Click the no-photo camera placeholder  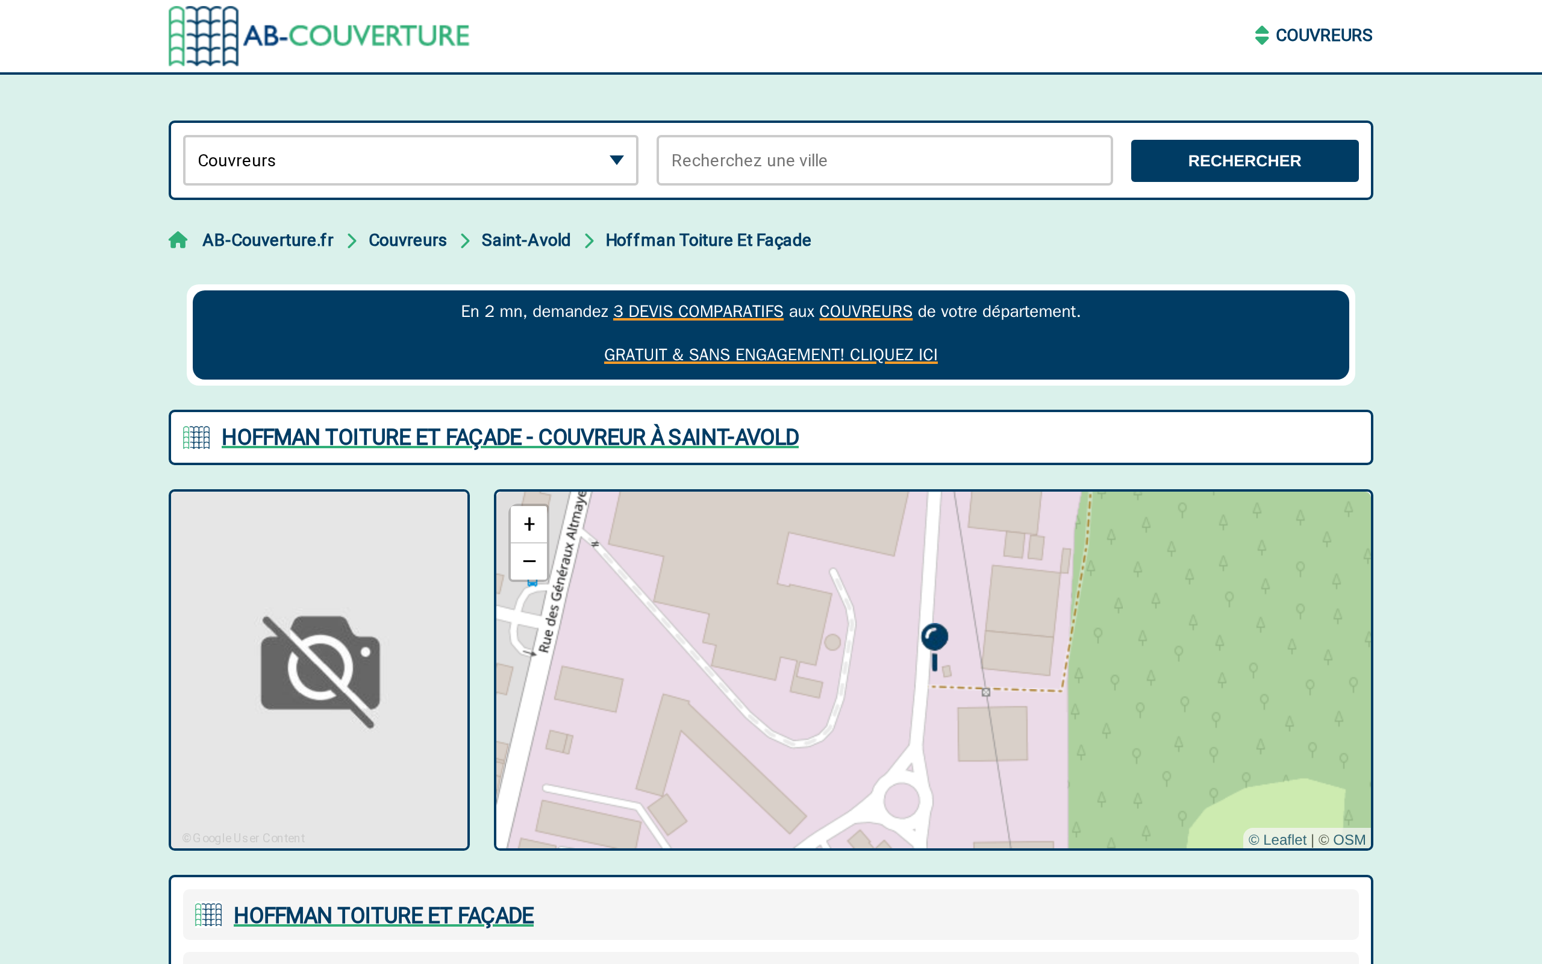pyautogui.click(x=320, y=670)
